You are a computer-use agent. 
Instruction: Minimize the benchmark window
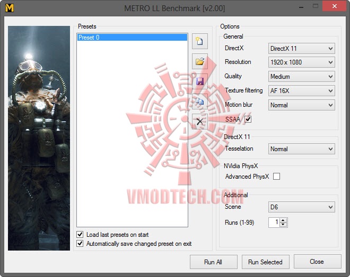(301, 6)
